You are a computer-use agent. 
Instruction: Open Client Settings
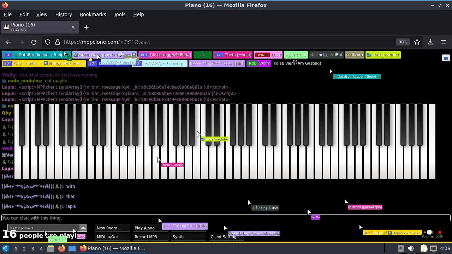point(226,237)
